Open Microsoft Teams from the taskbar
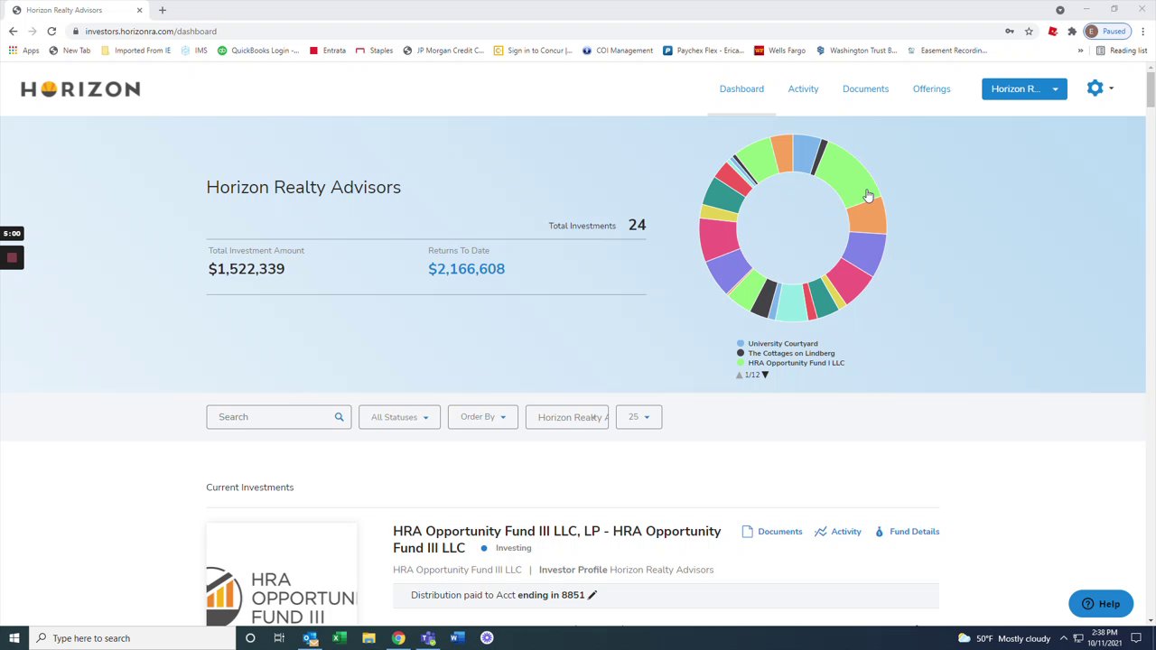The width and height of the screenshot is (1156, 650). click(x=428, y=638)
